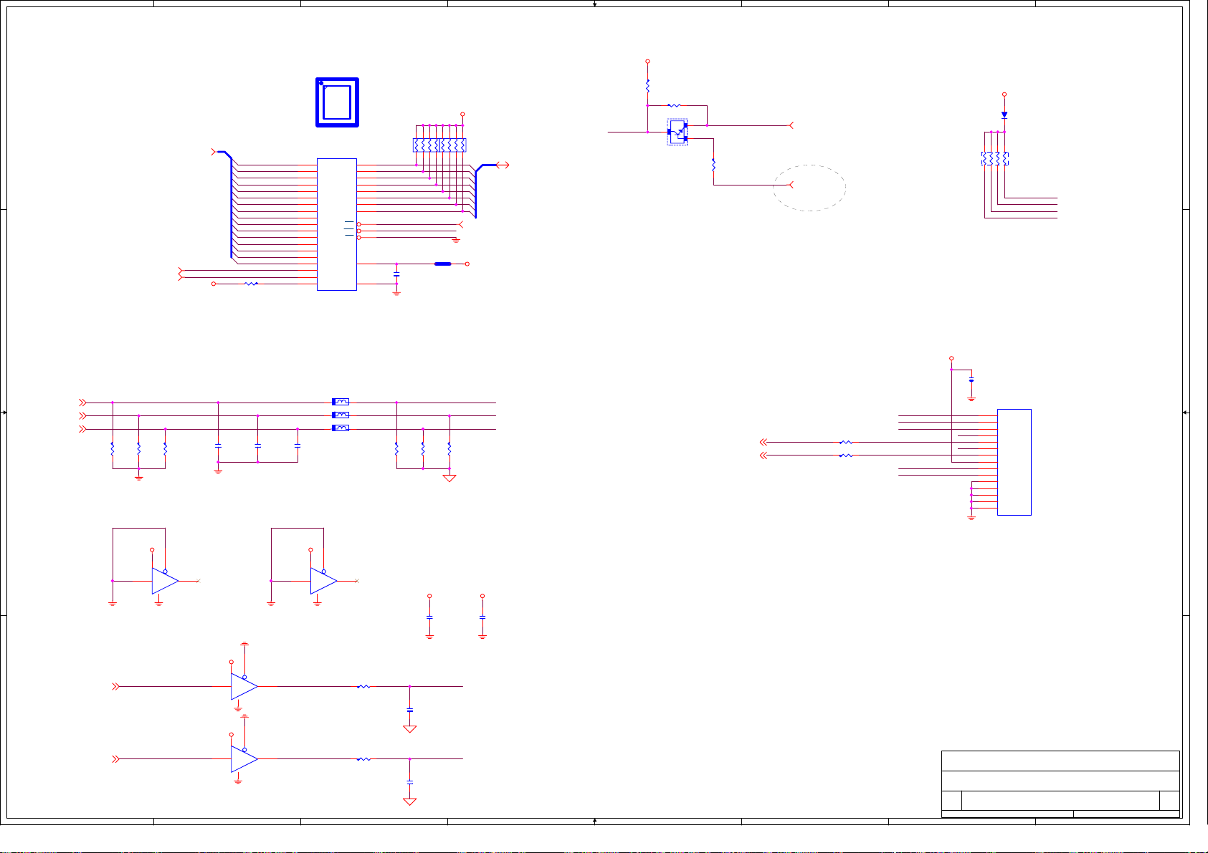Select the topmost ferrite bead inductor
1208x853 pixels.
point(341,402)
